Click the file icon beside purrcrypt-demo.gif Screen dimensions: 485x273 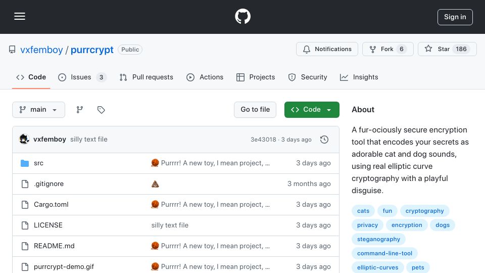coord(25,267)
